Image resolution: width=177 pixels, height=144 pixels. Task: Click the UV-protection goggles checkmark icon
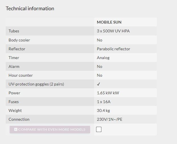[99, 84]
